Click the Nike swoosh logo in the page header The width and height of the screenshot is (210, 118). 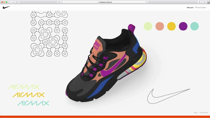pyautogui.click(x=6, y=7)
